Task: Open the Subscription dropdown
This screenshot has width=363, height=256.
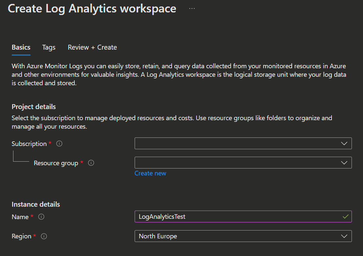Action: (243, 143)
